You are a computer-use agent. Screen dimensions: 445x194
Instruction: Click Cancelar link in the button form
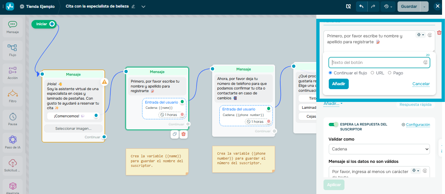coord(421,84)
